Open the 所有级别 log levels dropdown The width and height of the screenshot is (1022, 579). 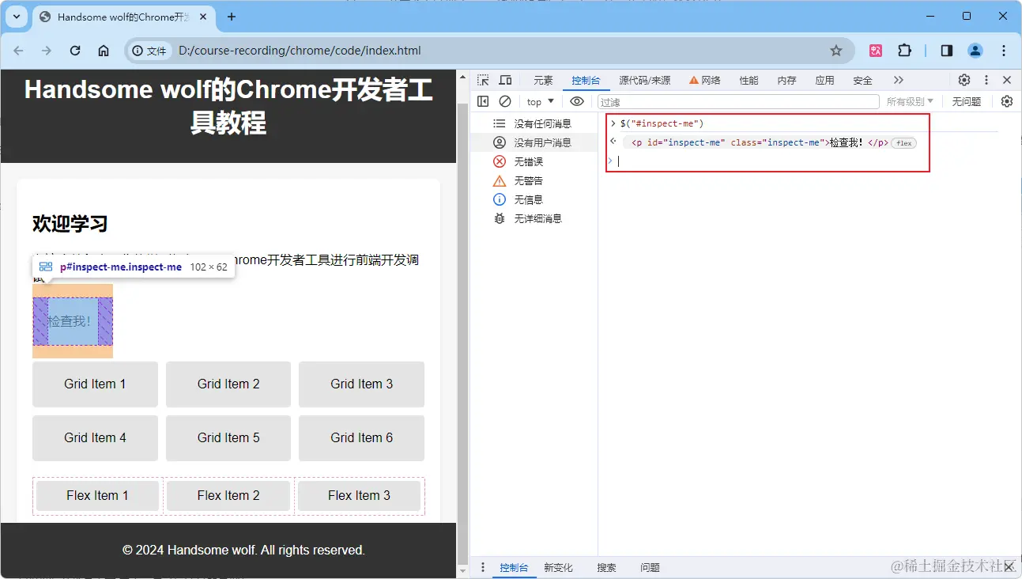click(910, 102)
